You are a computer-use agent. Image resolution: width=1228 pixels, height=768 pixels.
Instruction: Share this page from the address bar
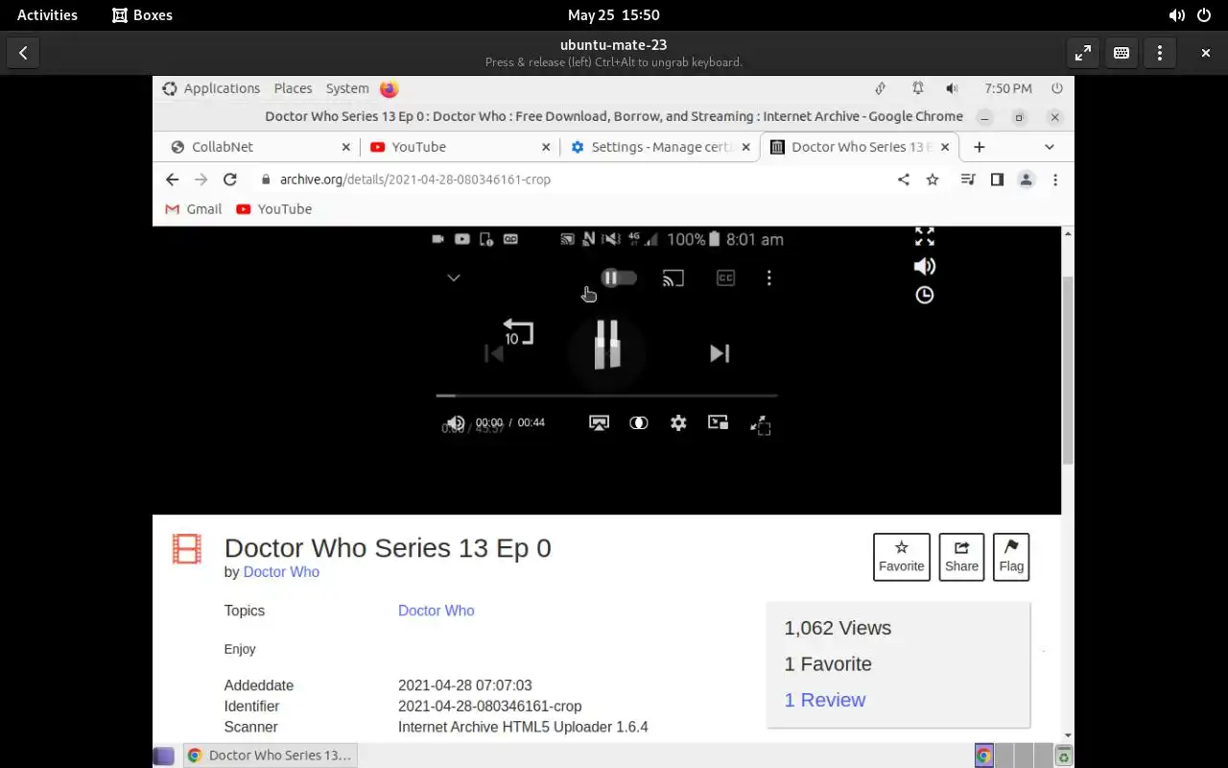tap(903, 180)
